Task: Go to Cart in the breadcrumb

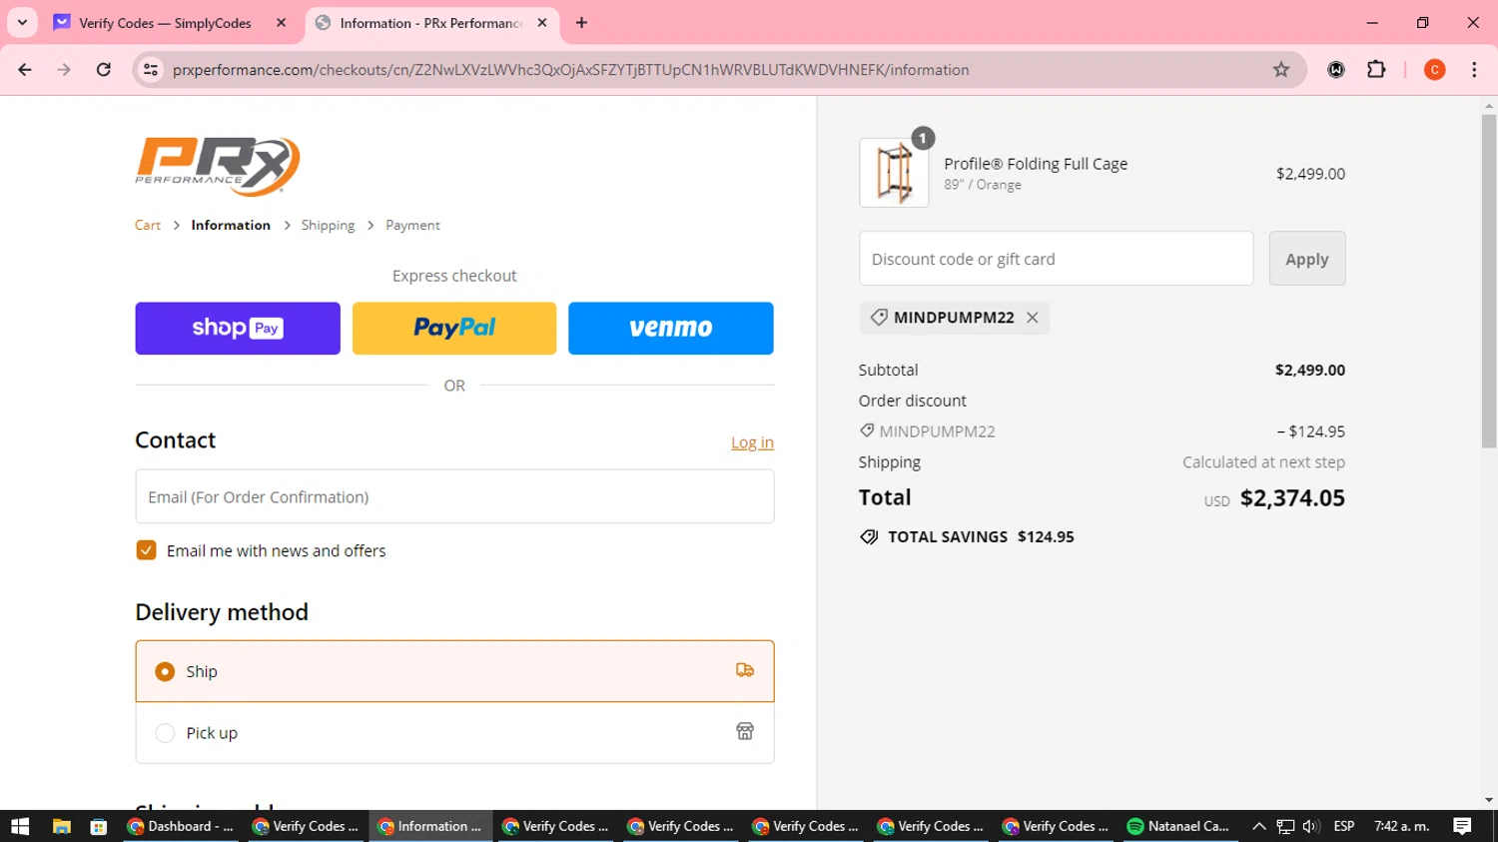Action: (148, 226)
